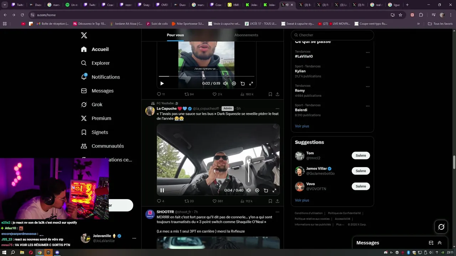Open SHOOTFR post options menu
456x256 pixels.
278,212
